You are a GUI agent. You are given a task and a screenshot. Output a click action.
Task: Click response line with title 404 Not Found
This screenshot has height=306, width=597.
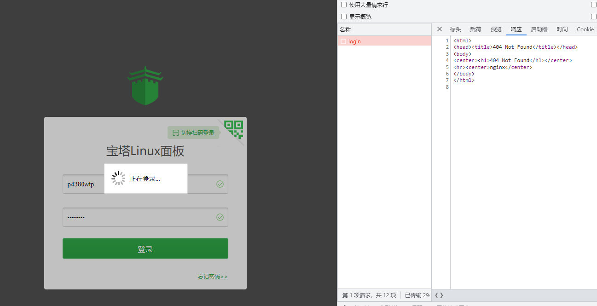516,47
